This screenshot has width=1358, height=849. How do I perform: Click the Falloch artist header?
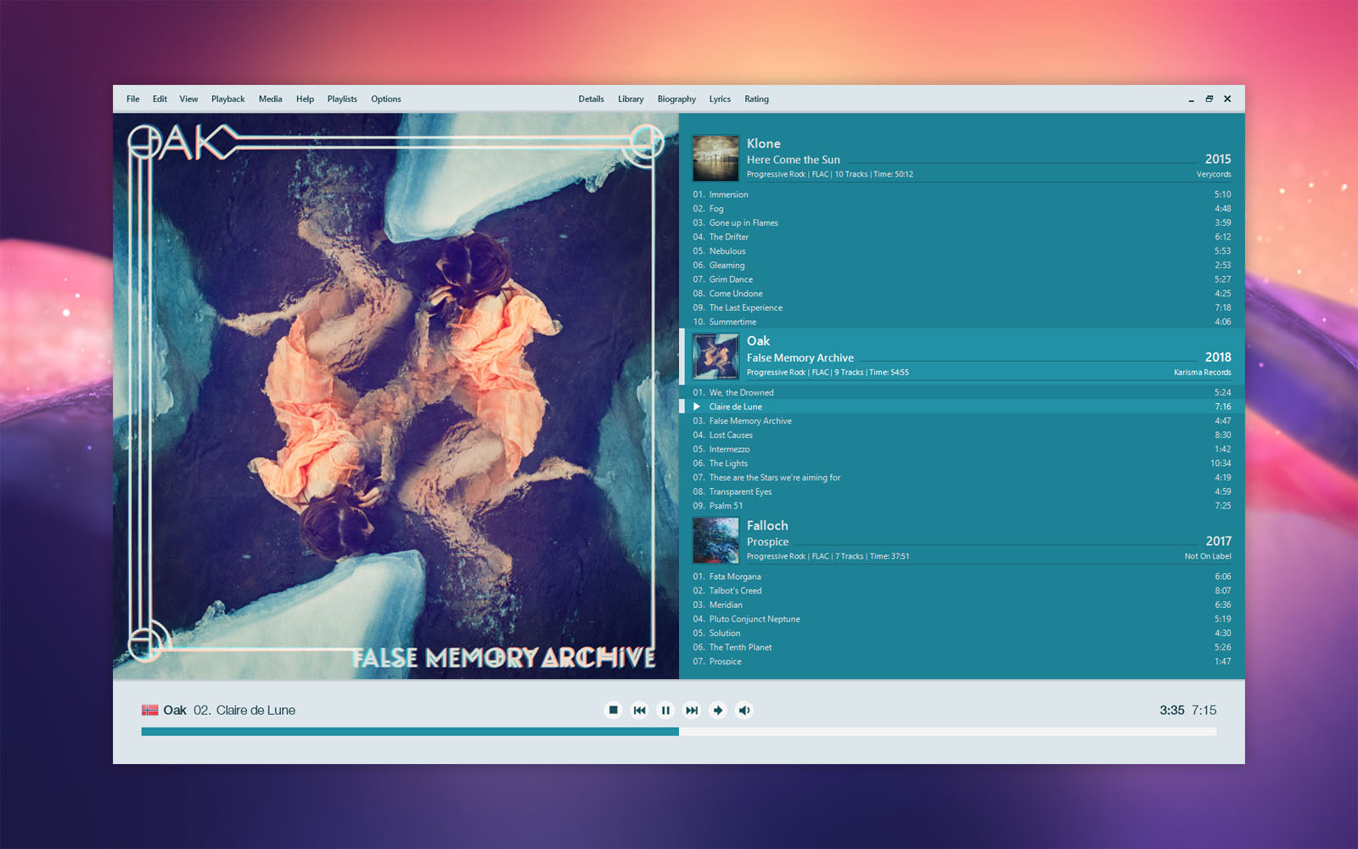point(767,526)
